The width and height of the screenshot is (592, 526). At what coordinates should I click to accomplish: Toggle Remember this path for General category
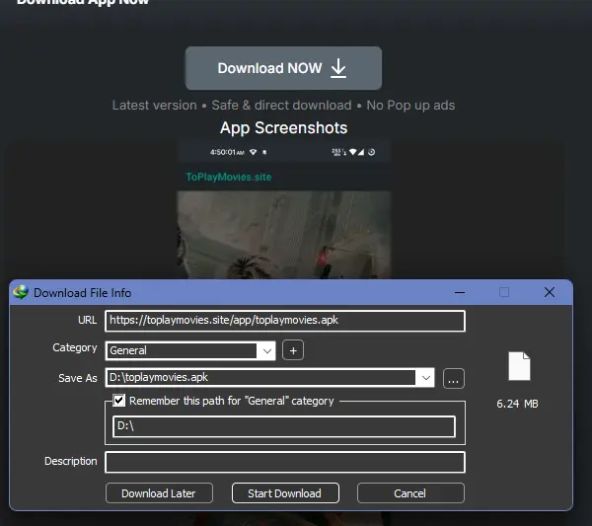click(119, 401)
